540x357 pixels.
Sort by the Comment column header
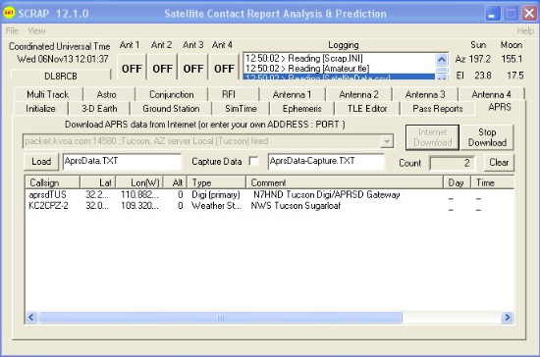345,182
